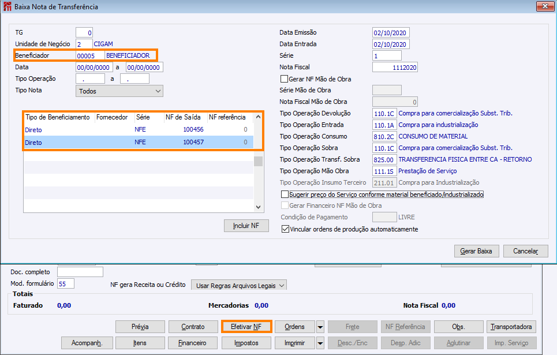
Task: Open the Tipo Nota dropdown
Action: (x=119, y=91)
